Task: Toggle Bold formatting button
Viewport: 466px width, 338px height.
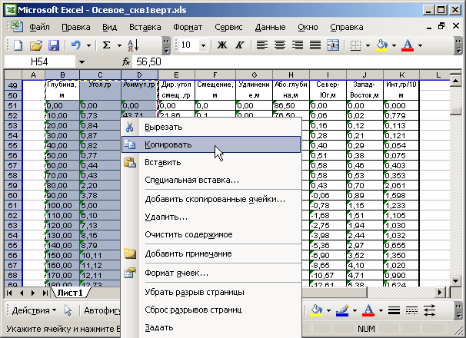Action: click(222, 45)
